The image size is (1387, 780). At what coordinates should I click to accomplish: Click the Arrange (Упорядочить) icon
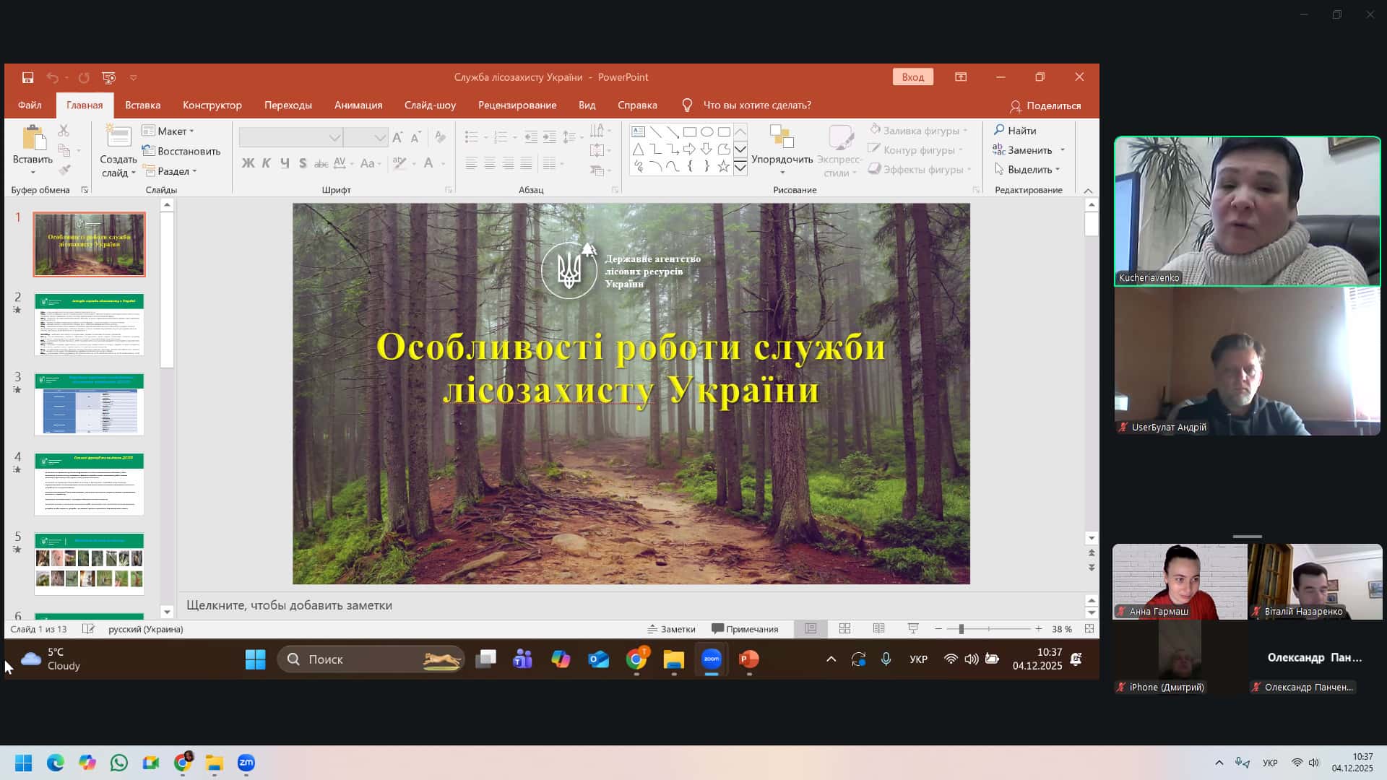pyautogui.click(x=782, y=137)
